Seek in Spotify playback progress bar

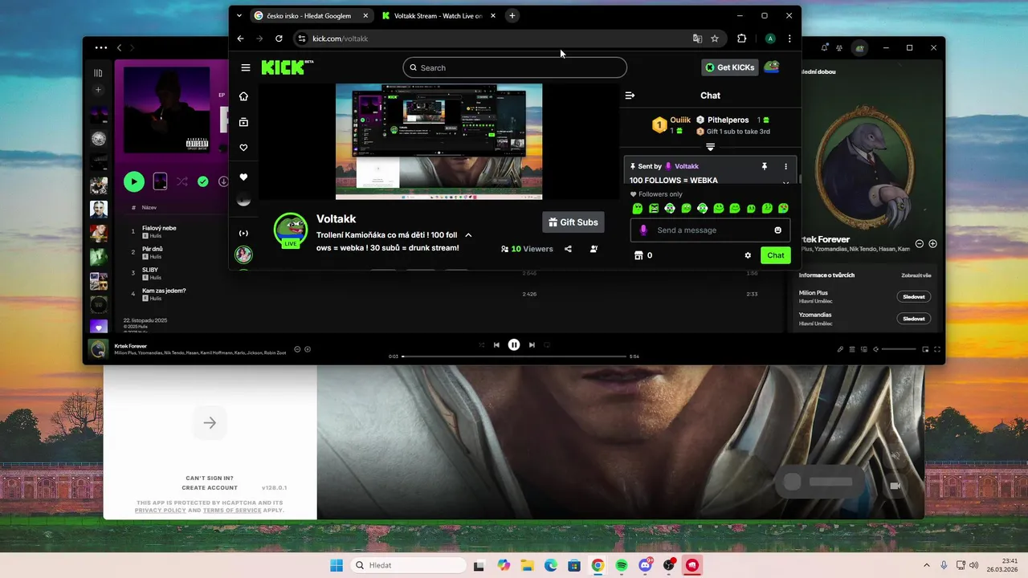coord(514,356)
